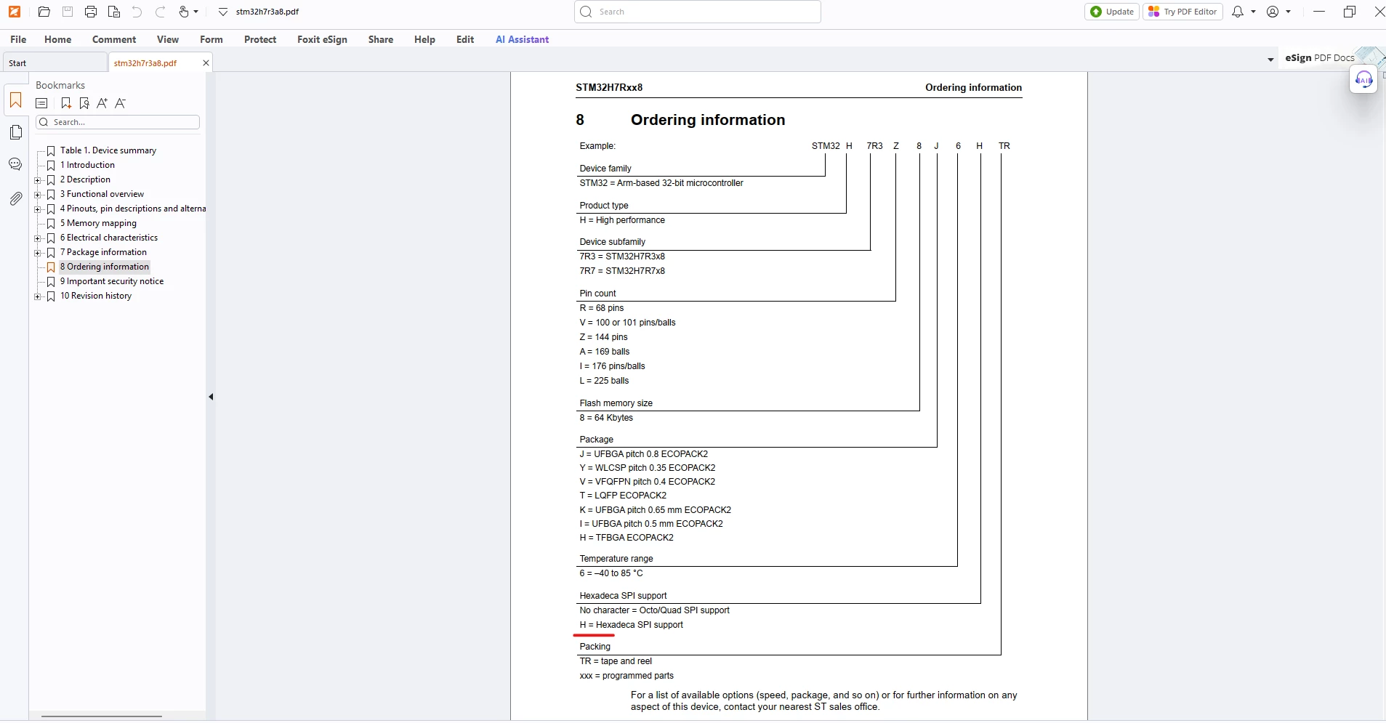Screen dimensions: 1386x723
Task: Select 9 Important security notice bookmark
Action: 112,281
